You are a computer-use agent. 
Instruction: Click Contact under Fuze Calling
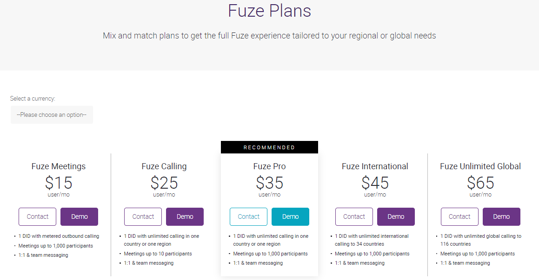point(143,216)
